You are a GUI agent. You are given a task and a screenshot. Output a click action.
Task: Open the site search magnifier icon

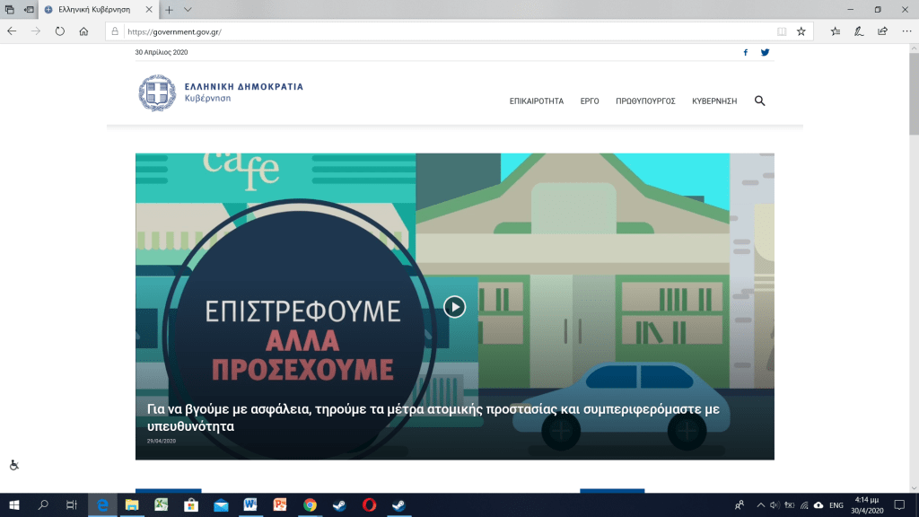(760, 101)
